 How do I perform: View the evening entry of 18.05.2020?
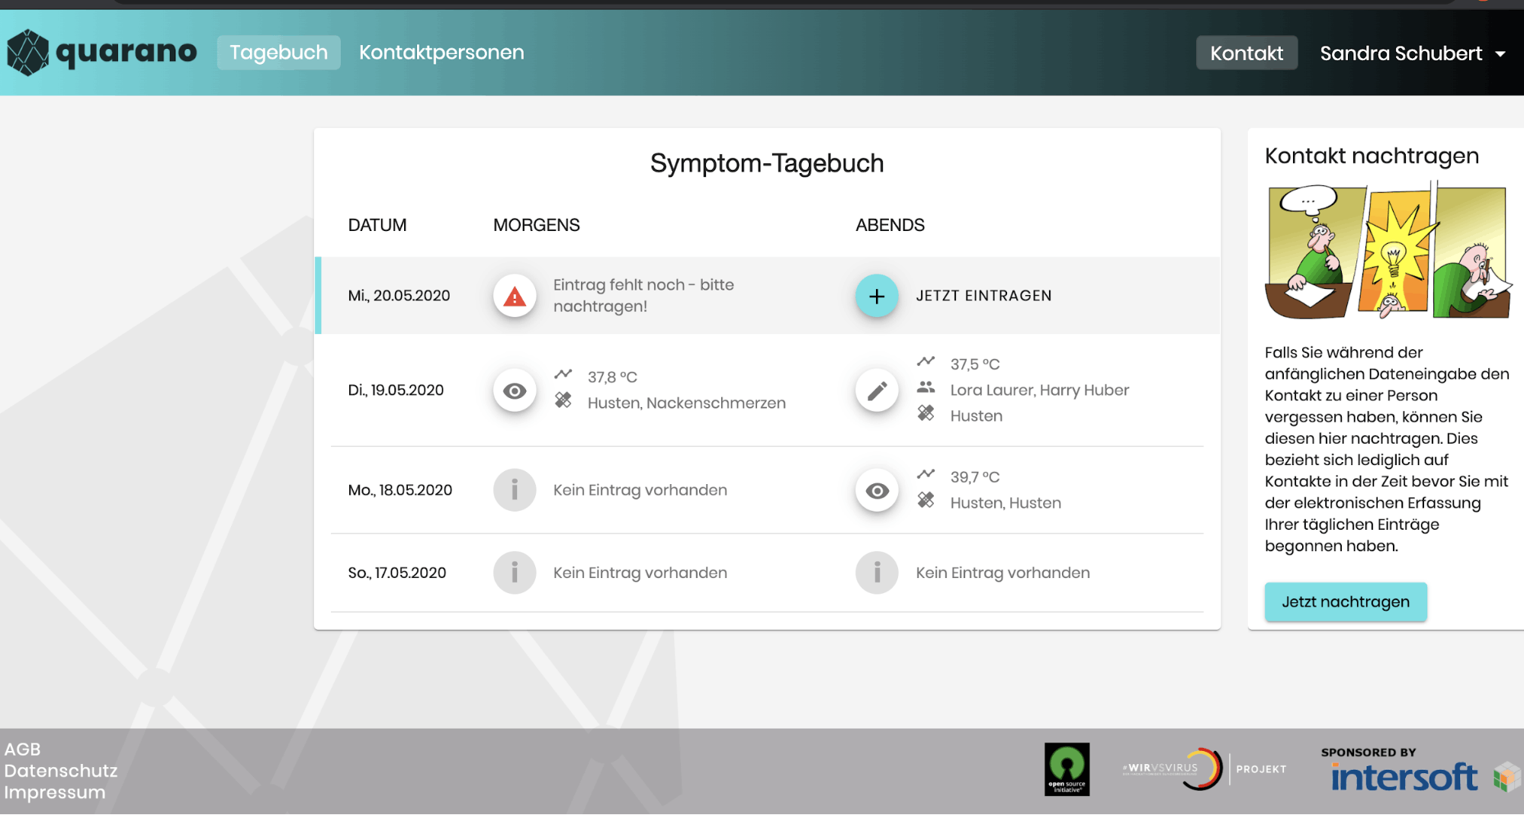point(877,490)
